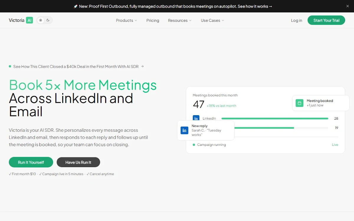
Task: Click the green calendar icon in Meeting booked card
Action: pos(299,103)
